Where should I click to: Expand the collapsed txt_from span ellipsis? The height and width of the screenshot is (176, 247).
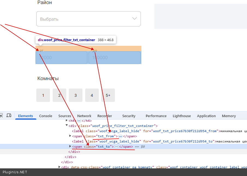[120, 136]
